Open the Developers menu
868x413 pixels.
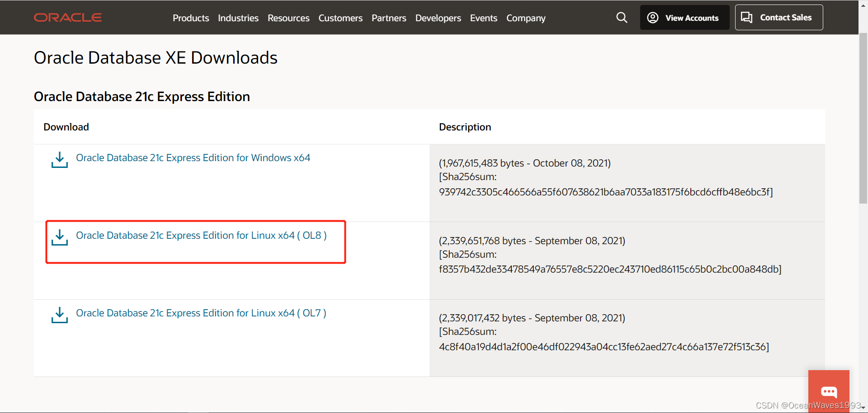pos(438,18)
